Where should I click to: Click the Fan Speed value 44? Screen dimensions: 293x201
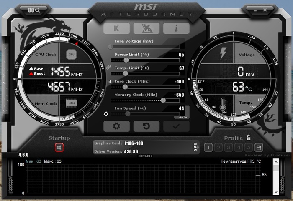(x=181, y=108)
